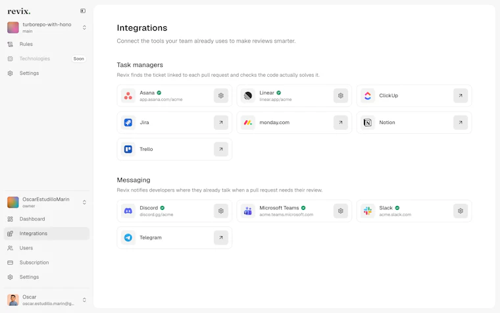Click the Trello integration card
Image resolution: width=500 pixels, height=313 pixels.
pos(174,149)
